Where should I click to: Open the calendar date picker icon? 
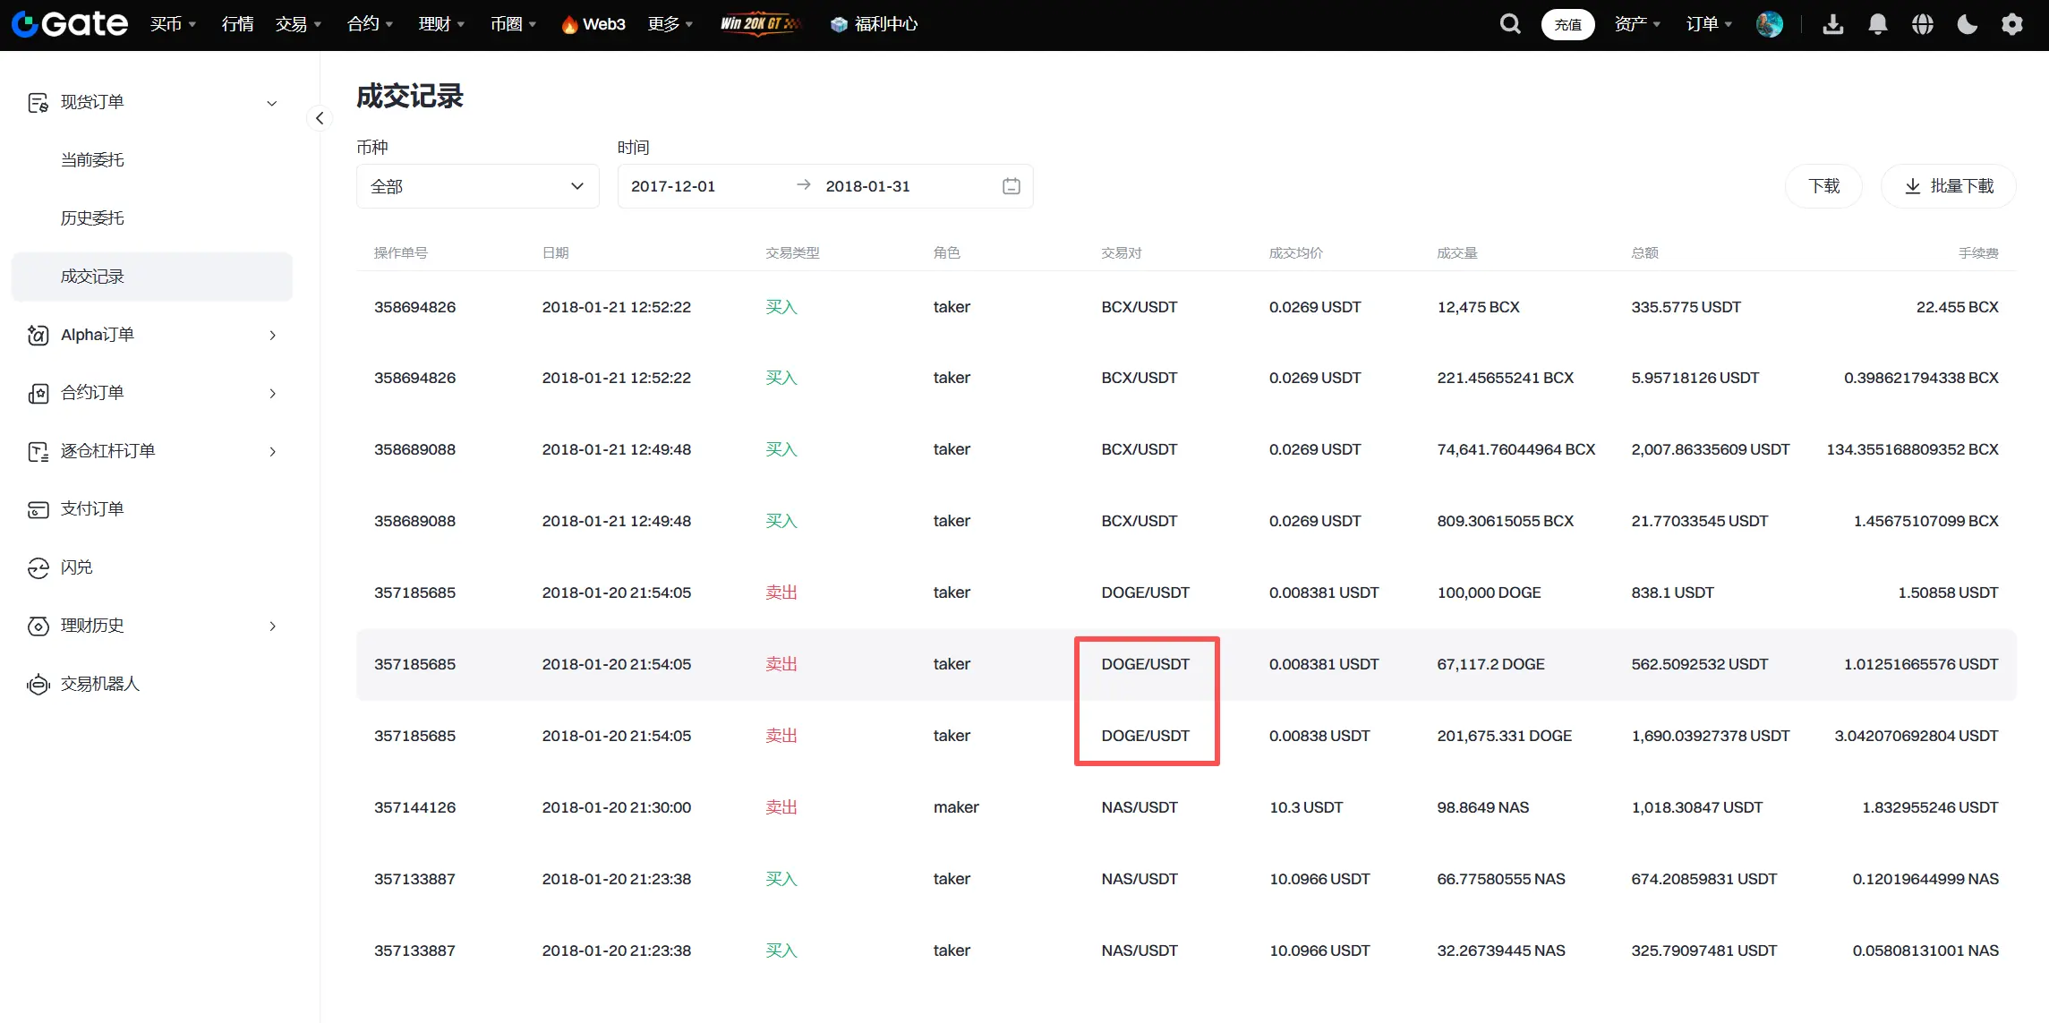pos(1011,186)
